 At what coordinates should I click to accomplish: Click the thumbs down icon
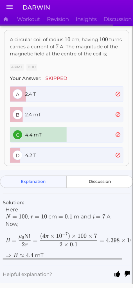click(127, 274)
